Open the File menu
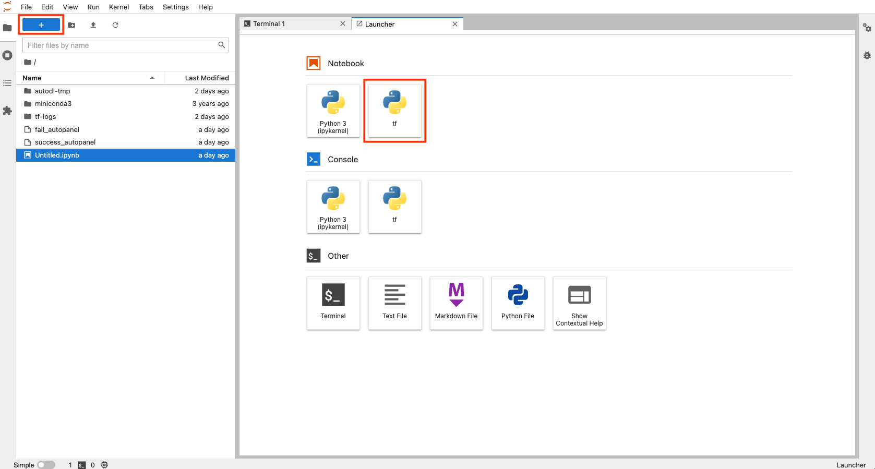875x469 pixels. (26, 7)
